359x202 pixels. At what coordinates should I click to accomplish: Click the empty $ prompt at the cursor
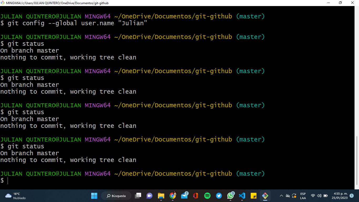(5, 180)
